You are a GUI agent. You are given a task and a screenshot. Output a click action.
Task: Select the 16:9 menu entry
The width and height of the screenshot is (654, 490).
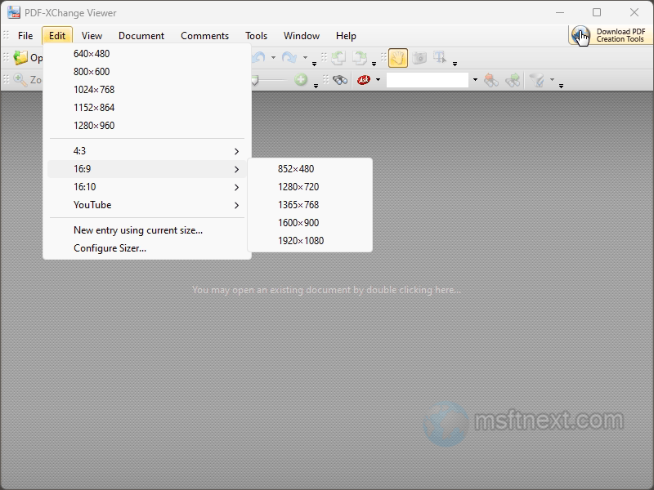[x=146, y=169]
